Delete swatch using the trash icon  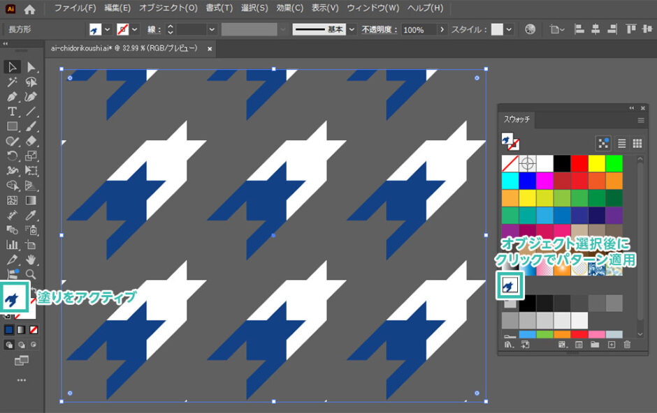click(x=627, y=345)
